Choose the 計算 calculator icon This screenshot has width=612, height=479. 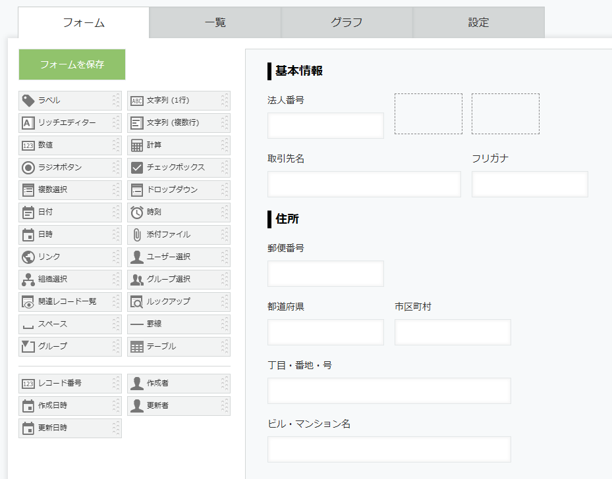pyautogui.click(x=136, y=145)
